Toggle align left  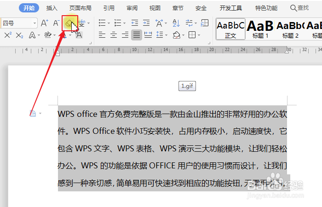pos(102,35)
